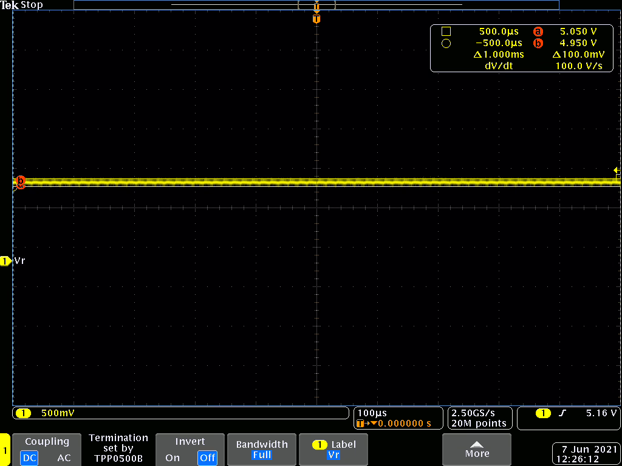The width and height of the screenshot is (622, 466).
Task: Turn Invert On
Action: click(x=173, y=458)
